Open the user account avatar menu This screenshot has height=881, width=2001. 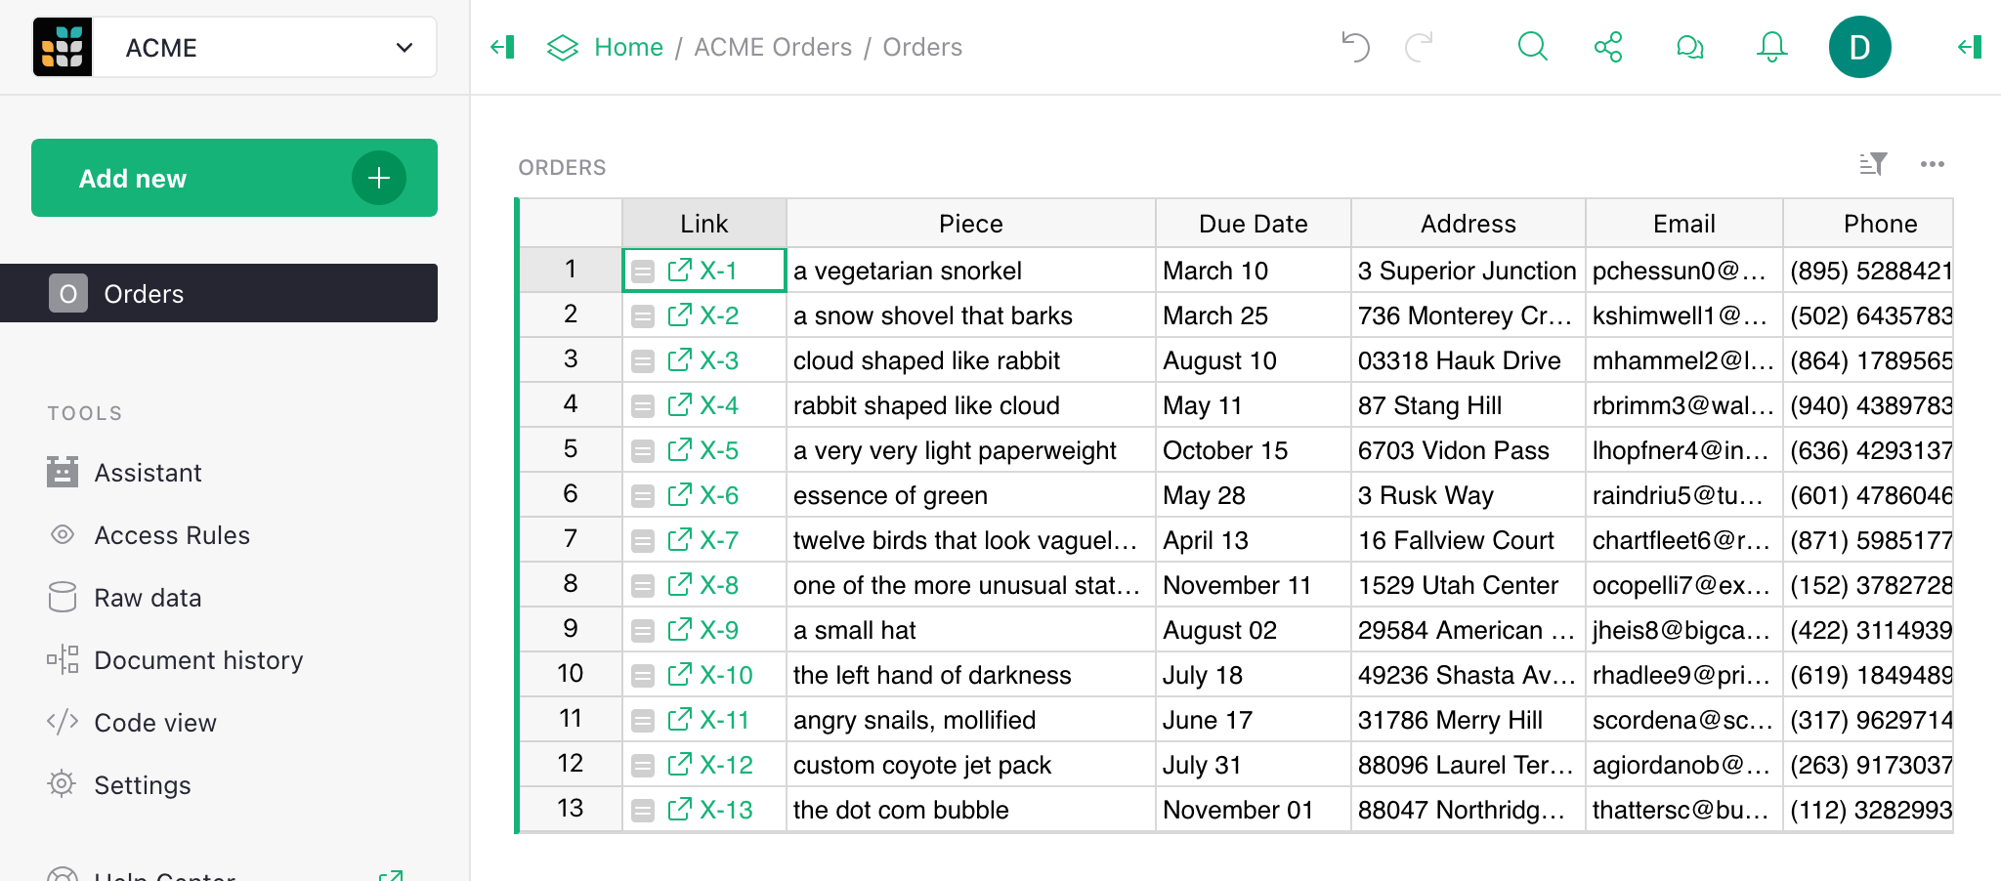click(x=1859, y=47)
